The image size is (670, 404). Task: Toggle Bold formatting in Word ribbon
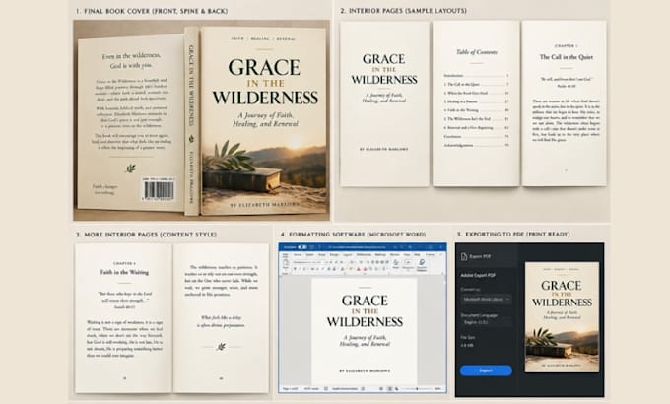[x=295, y=269]
